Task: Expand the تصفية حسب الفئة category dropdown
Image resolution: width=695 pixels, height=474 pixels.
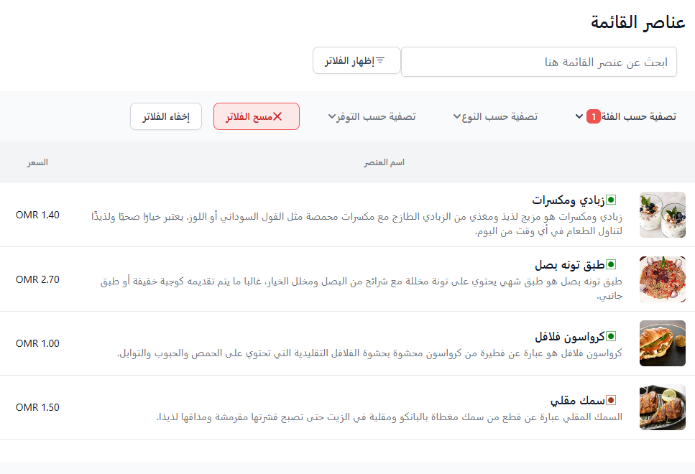Action: point(626,116)
